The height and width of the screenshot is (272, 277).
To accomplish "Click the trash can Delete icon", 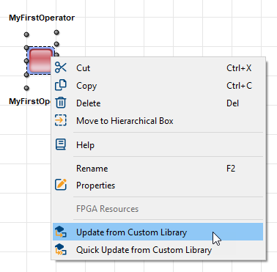I will 61,103.
